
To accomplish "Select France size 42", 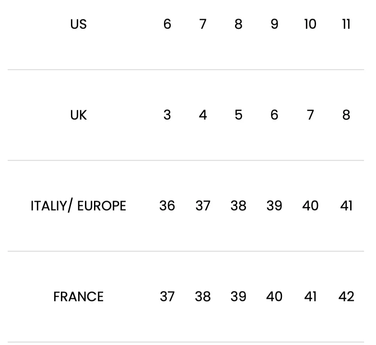I will click(x=346, y=297).
